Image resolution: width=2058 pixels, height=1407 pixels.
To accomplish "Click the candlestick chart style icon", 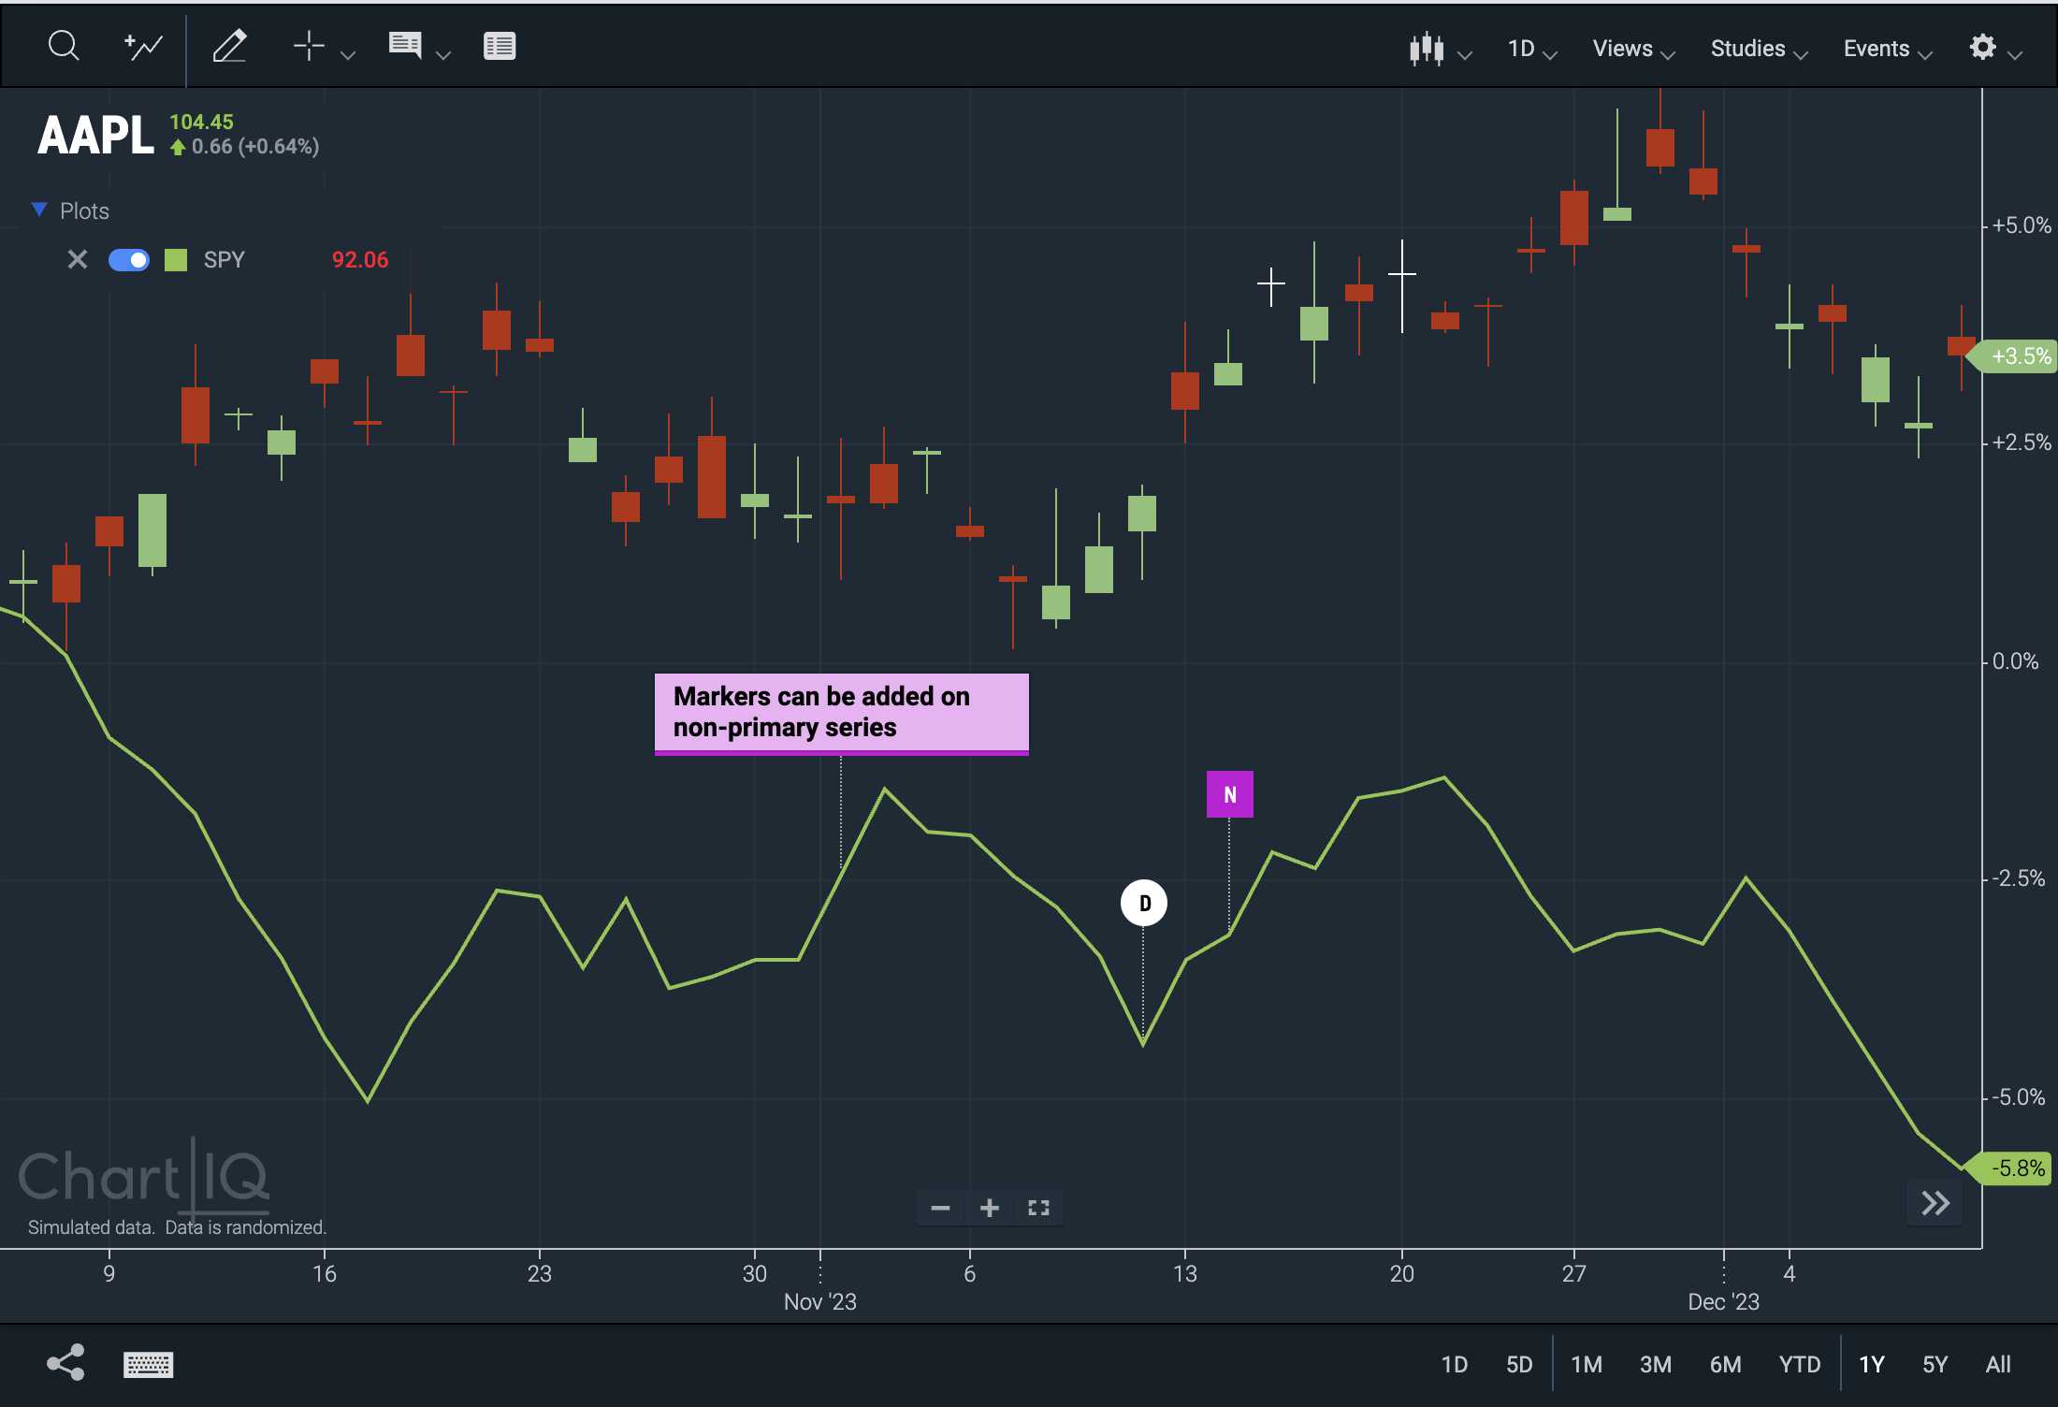I will (x=1427, y=48).
